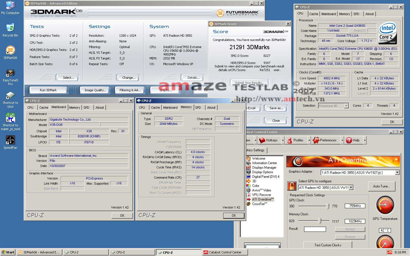
Task: Open the 3D settings tree entry
Action: pos(254,181)
